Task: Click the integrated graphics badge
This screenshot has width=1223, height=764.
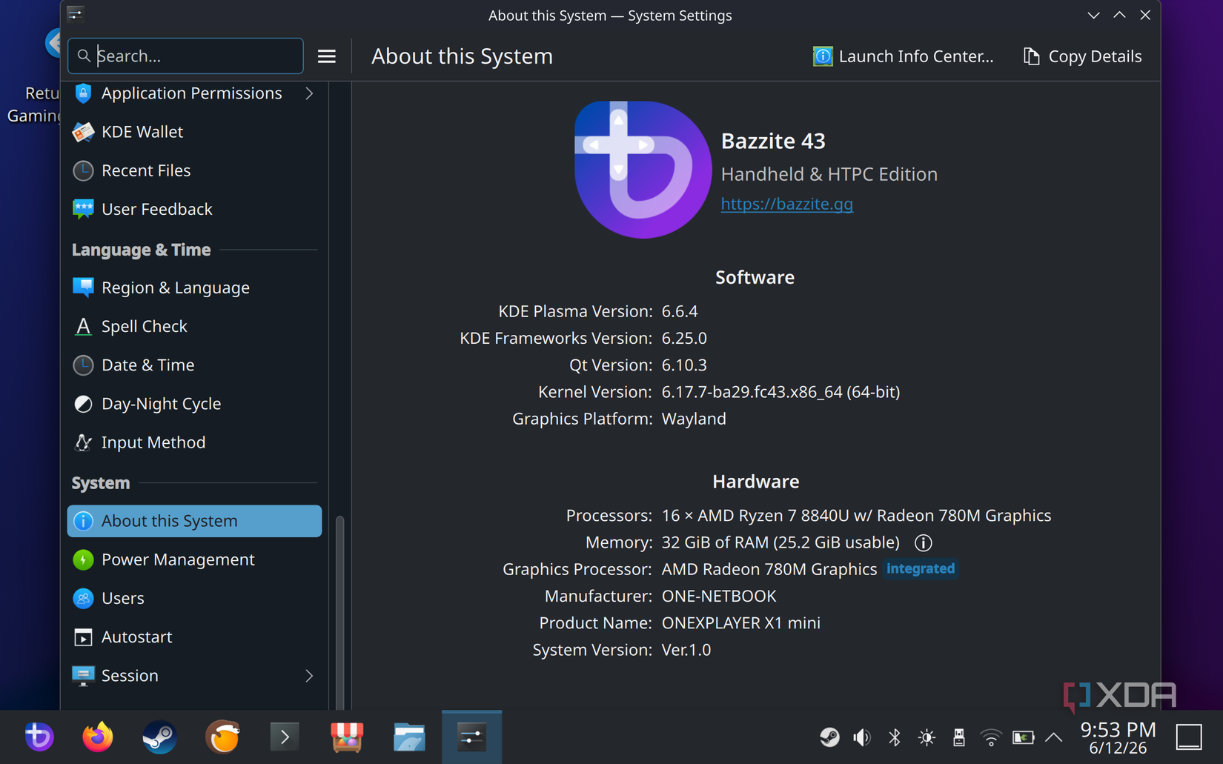Action: [x=921, y=568]
